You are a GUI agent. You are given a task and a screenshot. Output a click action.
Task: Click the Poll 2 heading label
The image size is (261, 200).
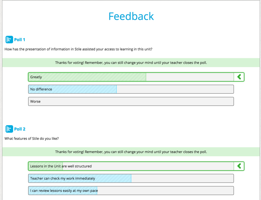[x=20, y=129]
